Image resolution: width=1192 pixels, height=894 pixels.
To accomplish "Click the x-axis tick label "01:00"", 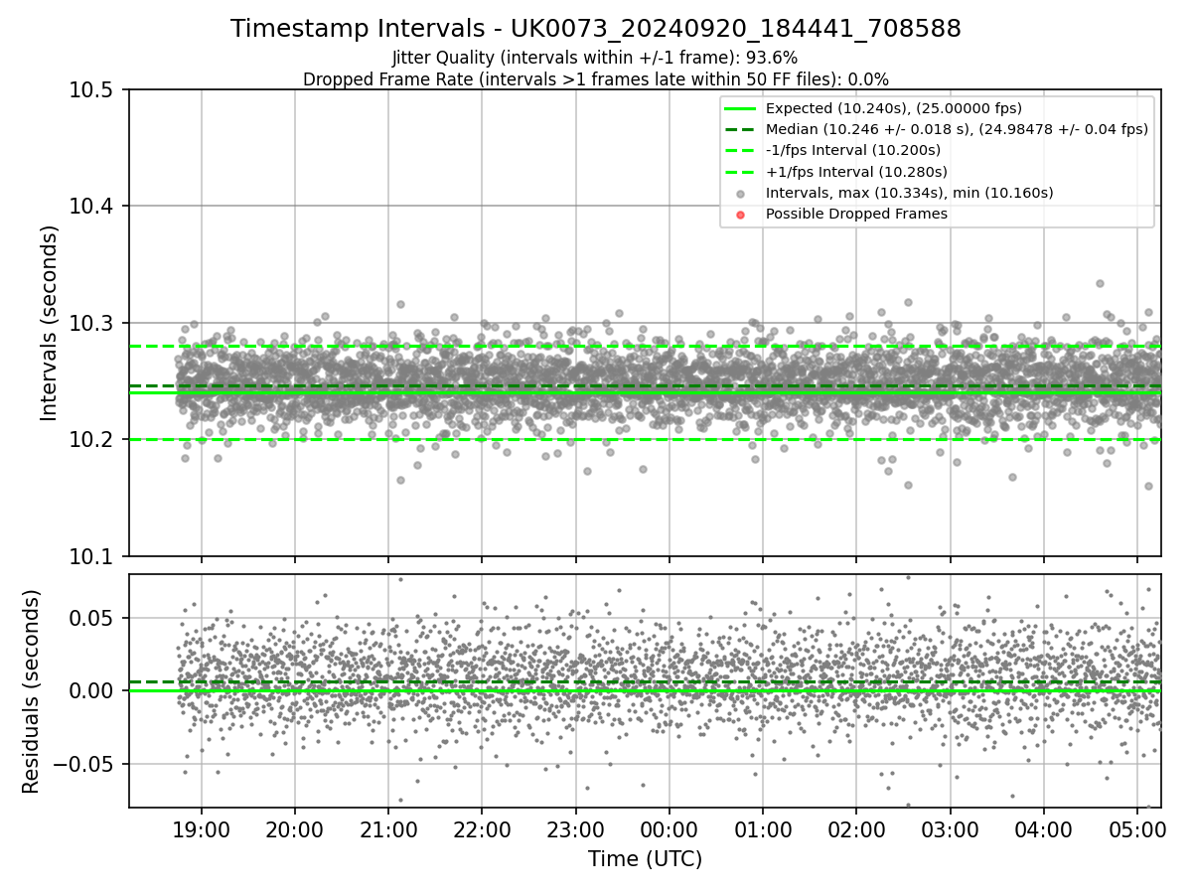I will point(763,829).
